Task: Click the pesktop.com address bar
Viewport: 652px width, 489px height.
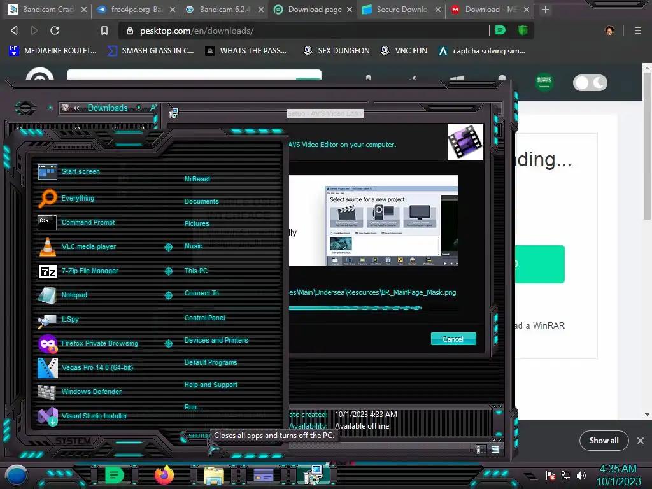Action: point(304,31)
